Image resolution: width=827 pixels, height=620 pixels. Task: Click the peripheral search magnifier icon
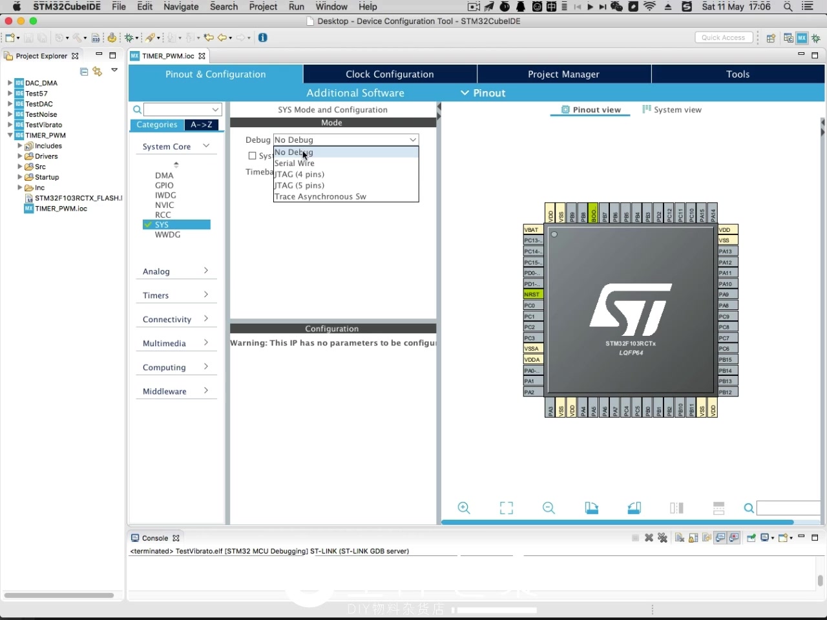137,110
